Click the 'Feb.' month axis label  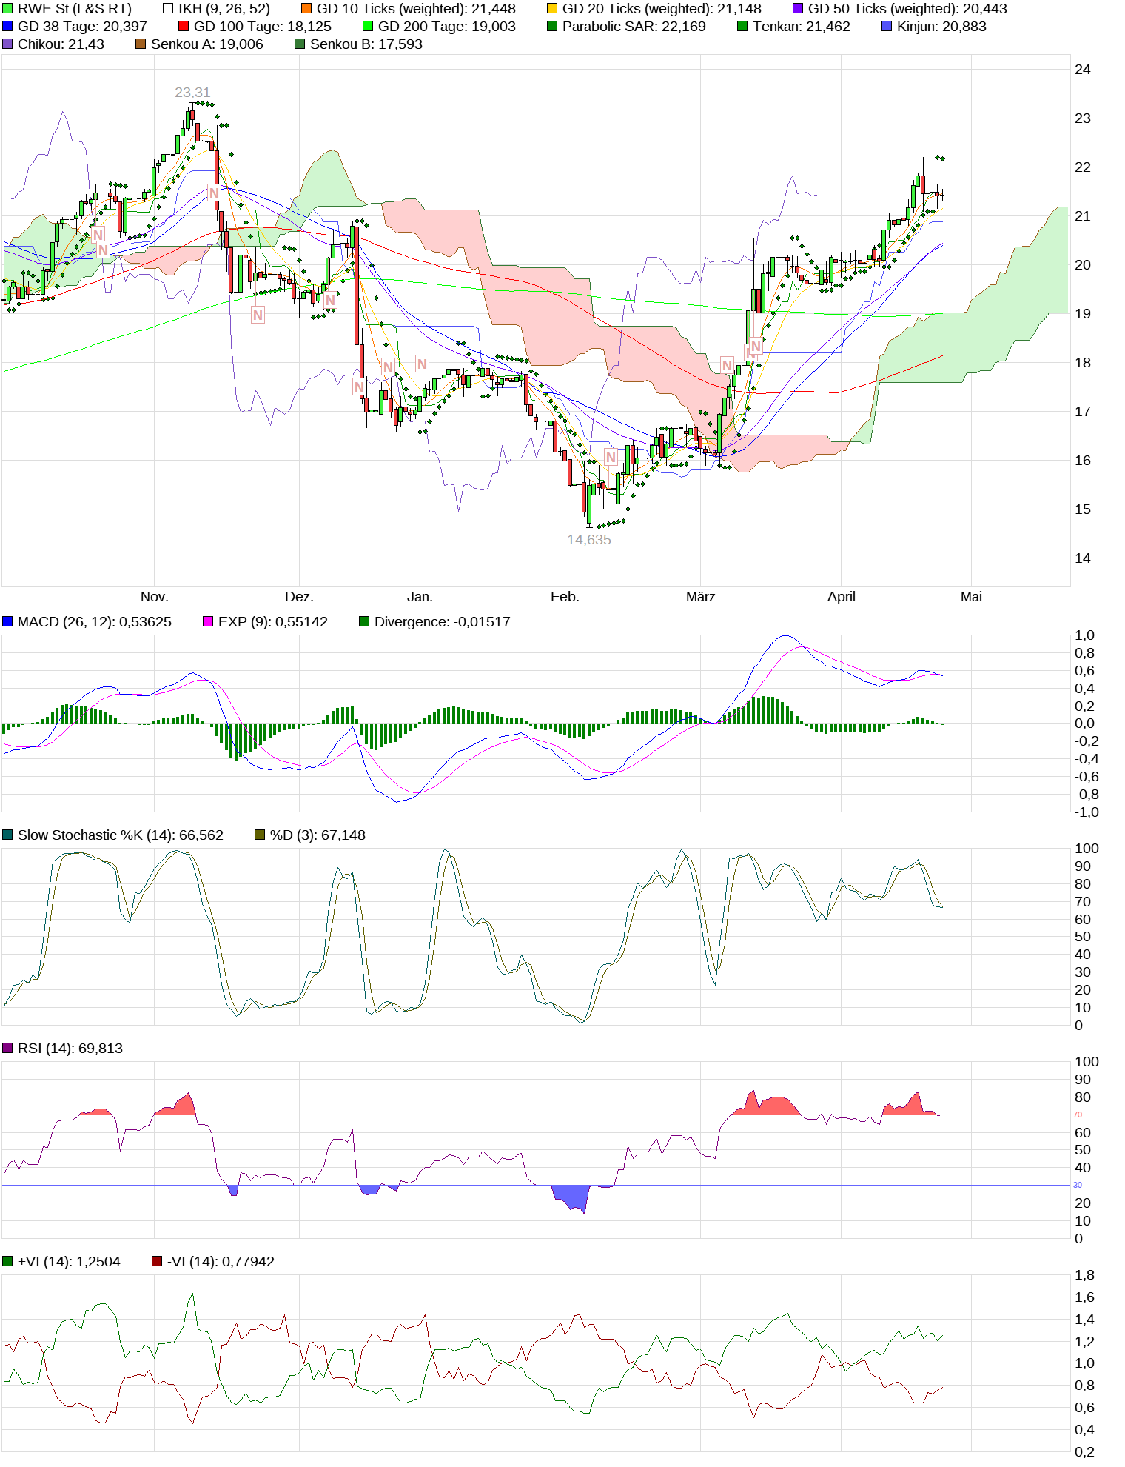point(565,597)
